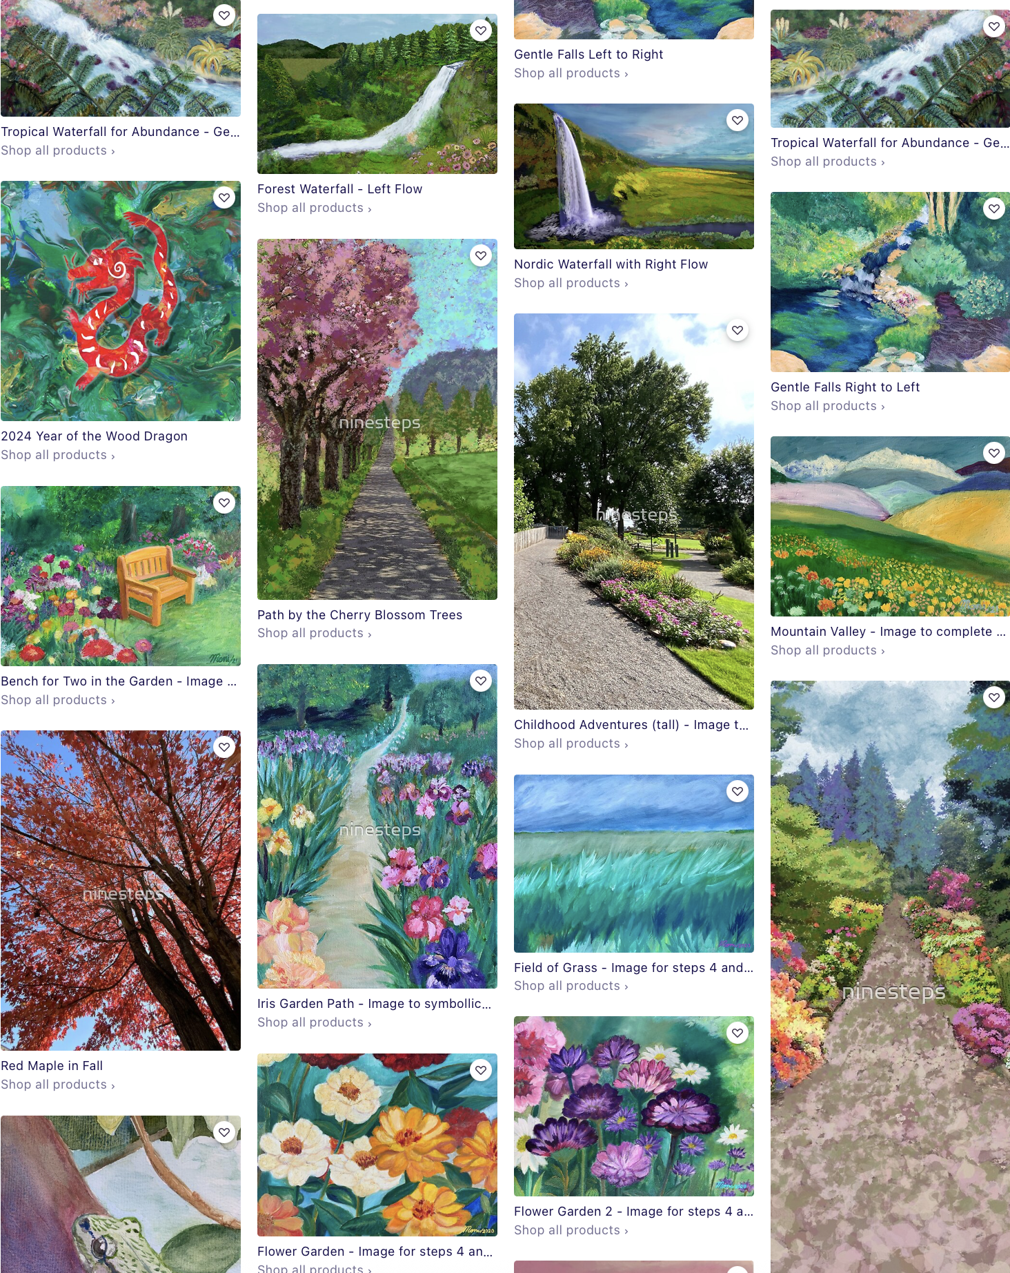This screenshot has width=1010, height=1273.
Task: Toggle favorite on Iris Garden Path image
Action: (x=481, y=681)
